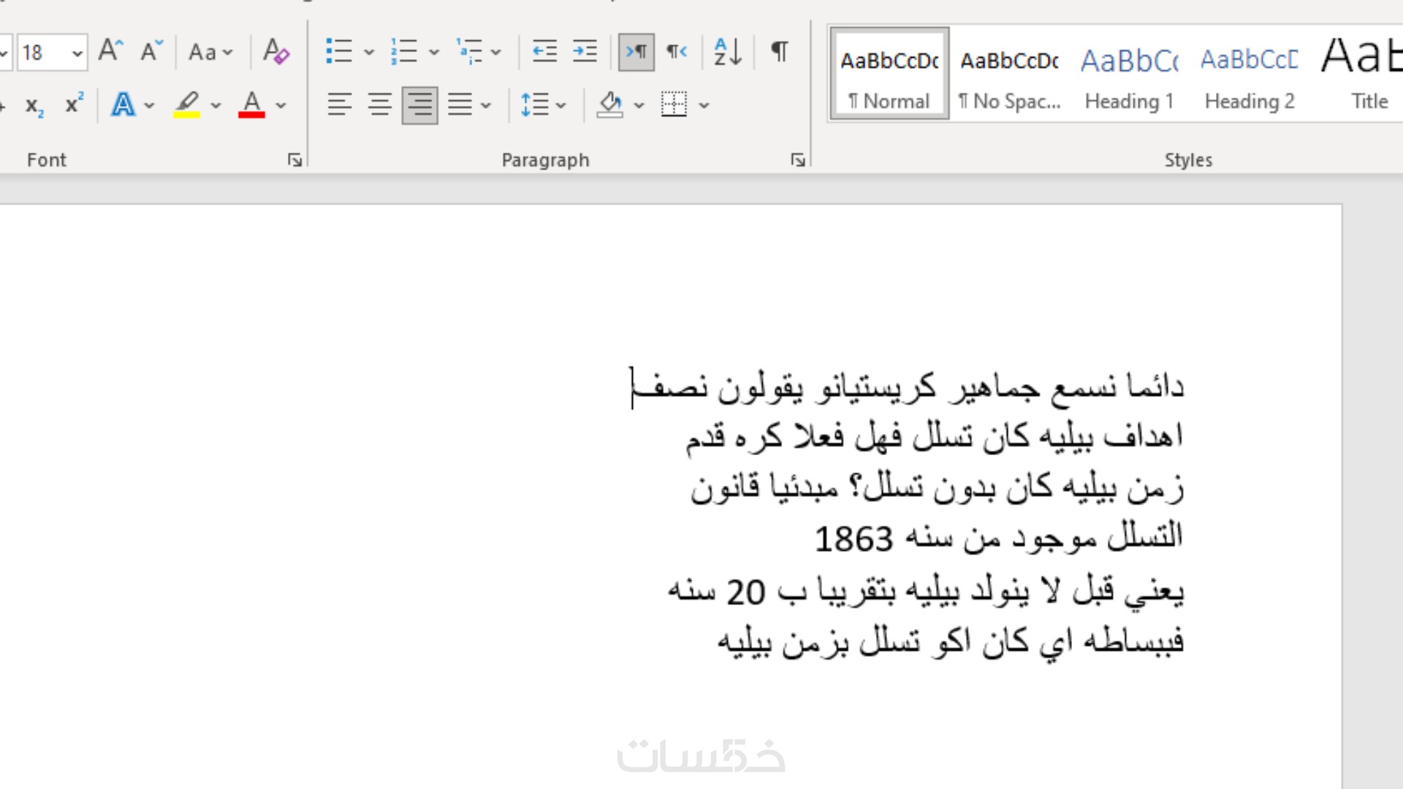The image size is (1403, 789).
Task: Toggle Show/Hide paragraph marks
Action: point(780,51)
